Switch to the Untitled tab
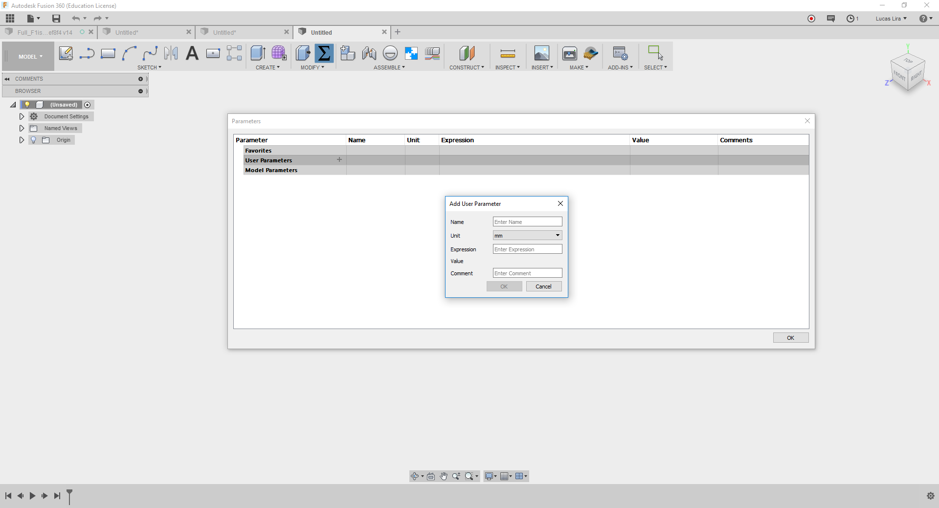This screenshot has height=508, width=939. tap(320, 32)
